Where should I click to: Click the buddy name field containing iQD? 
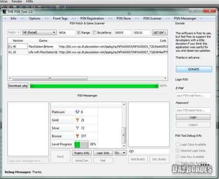[149, 151]
